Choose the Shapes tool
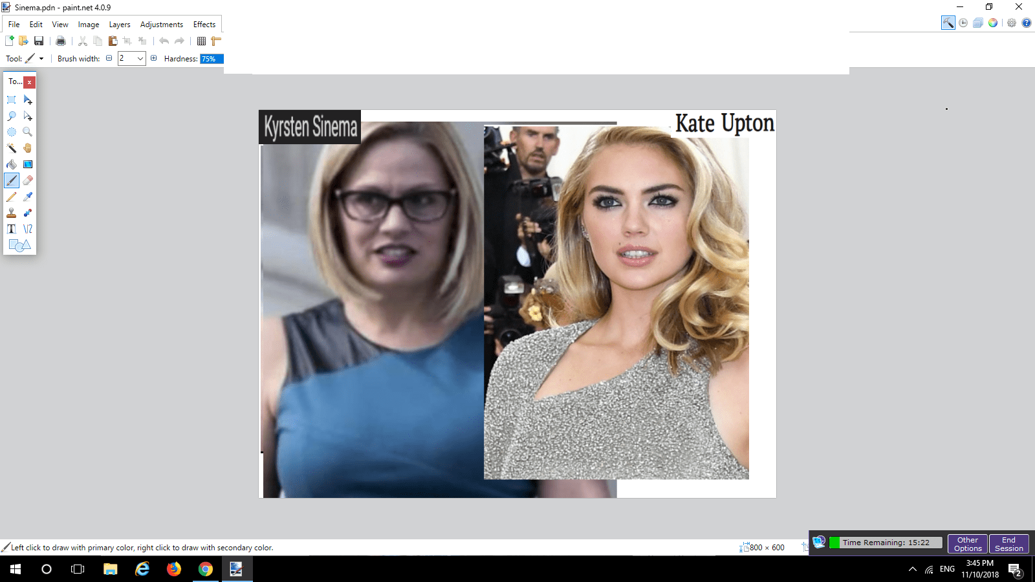Screen dimensions: 1035x582 (19, 245)
